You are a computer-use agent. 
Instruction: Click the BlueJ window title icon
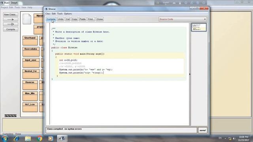point(2,3)
